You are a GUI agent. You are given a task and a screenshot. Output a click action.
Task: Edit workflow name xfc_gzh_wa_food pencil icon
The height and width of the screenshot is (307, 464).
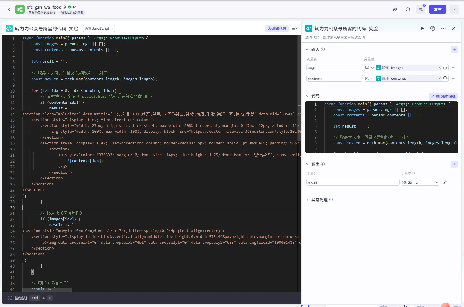pyautogui.click(x=75, y=7)
